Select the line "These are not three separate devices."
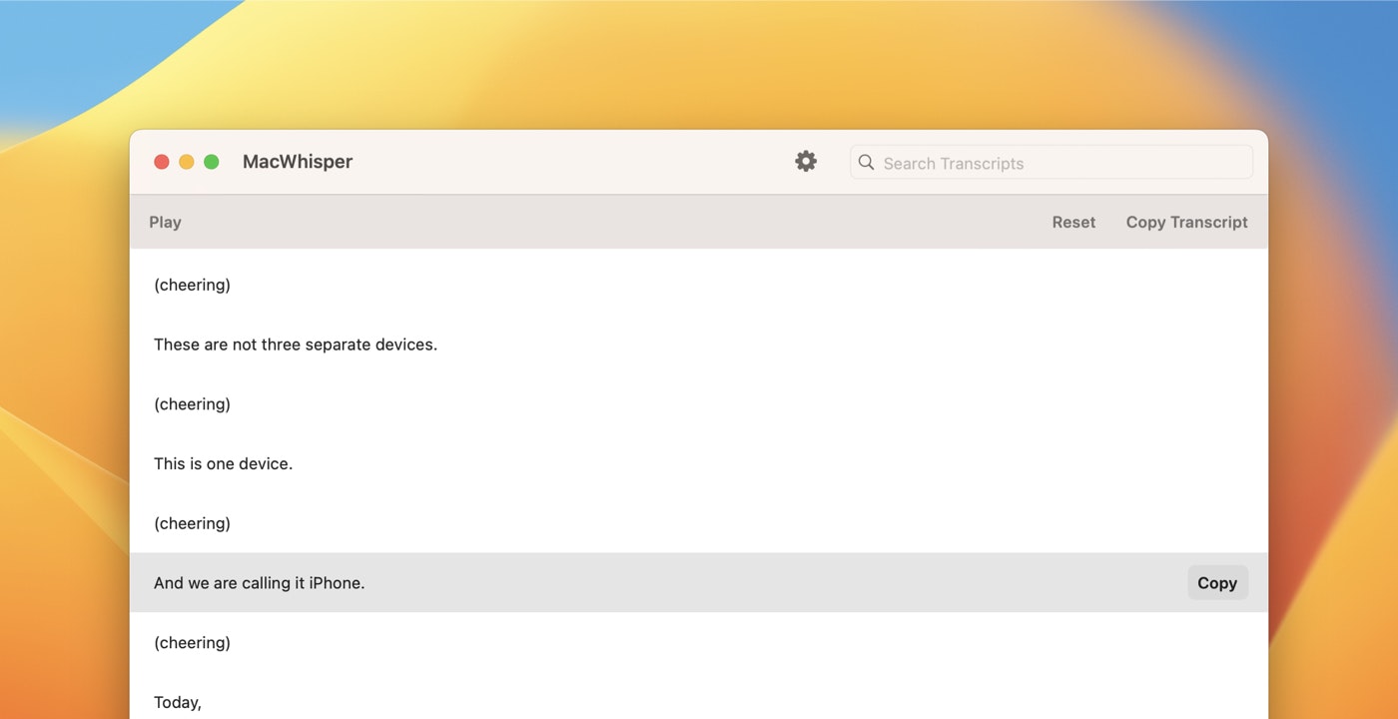This screenshot has width=1398, height=719. point(296,345)
